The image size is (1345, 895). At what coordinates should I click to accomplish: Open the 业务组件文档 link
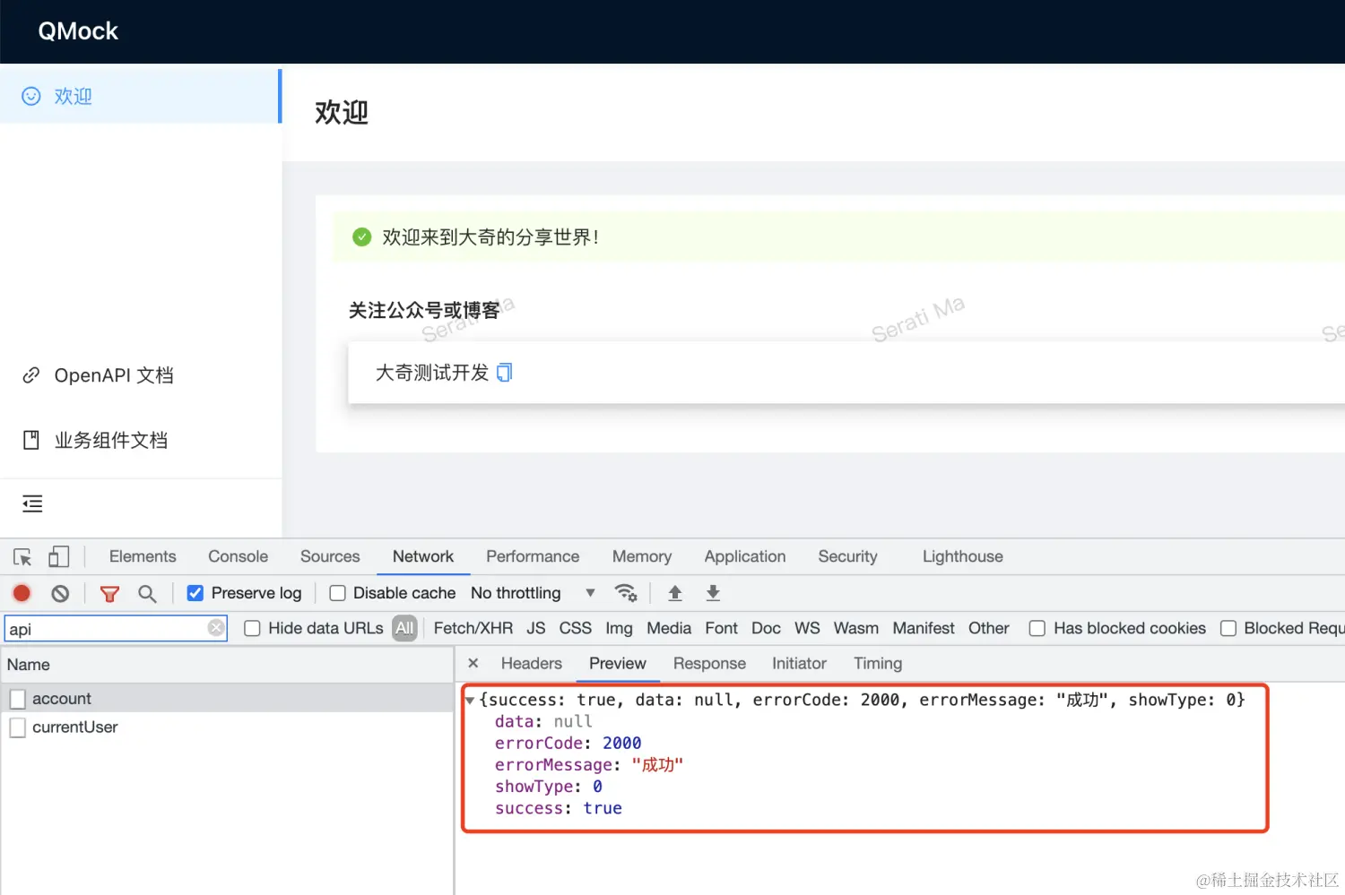[111, 440]
